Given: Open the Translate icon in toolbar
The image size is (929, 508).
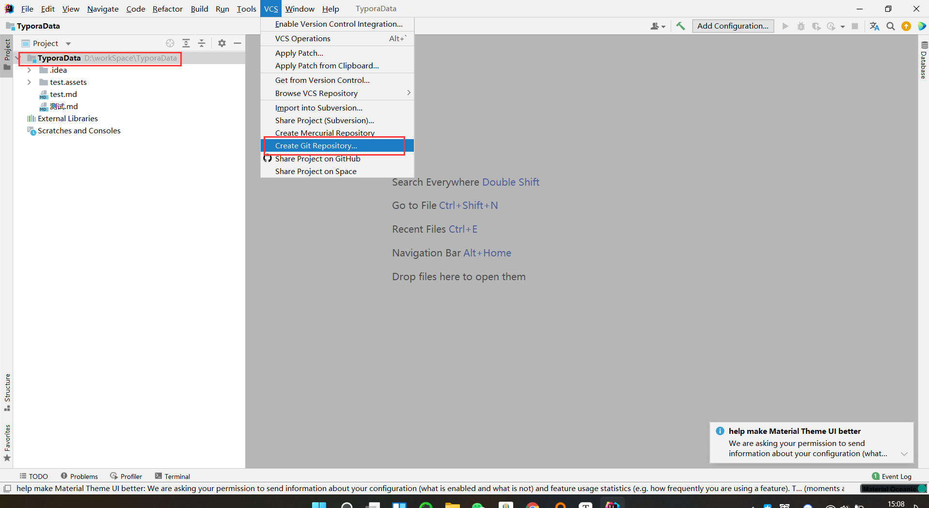Looking at the screenshot, I should coord(874,26).
